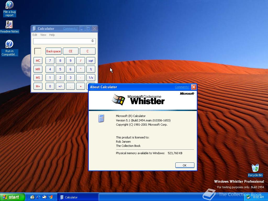The height and width of the screenshot is (201, 268).
Task: Click the Backspace button in Calculator
Action: [53, 51]
